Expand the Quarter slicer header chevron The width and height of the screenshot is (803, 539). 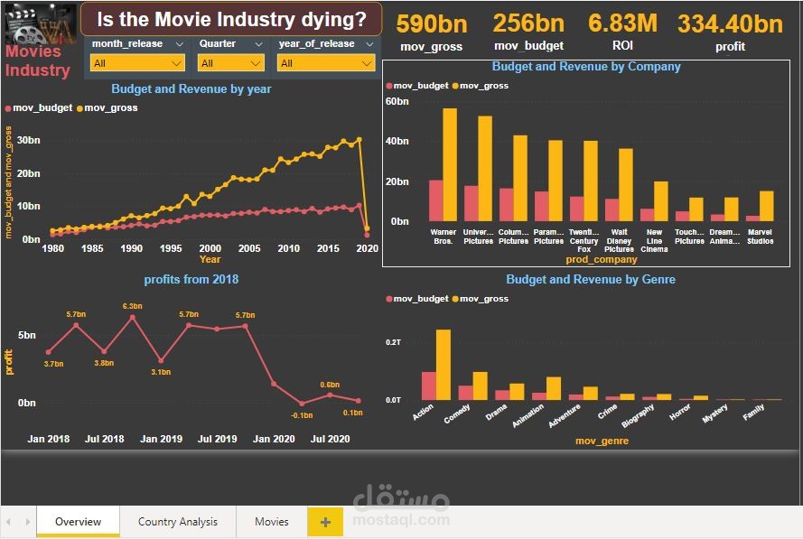click(258, 44)
